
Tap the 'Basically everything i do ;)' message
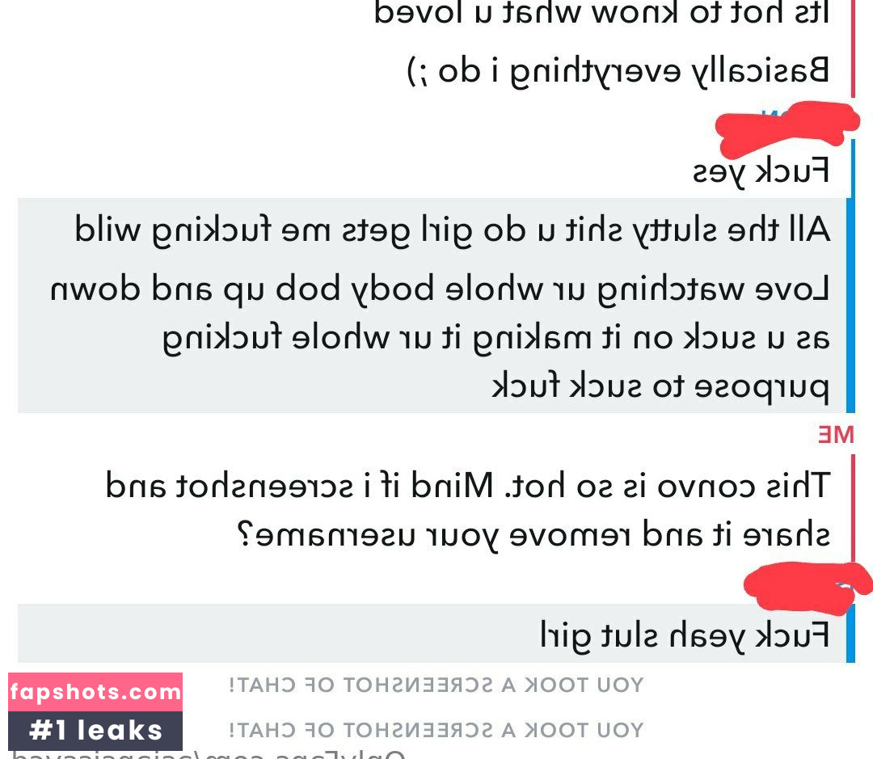[x=618, y=72]
